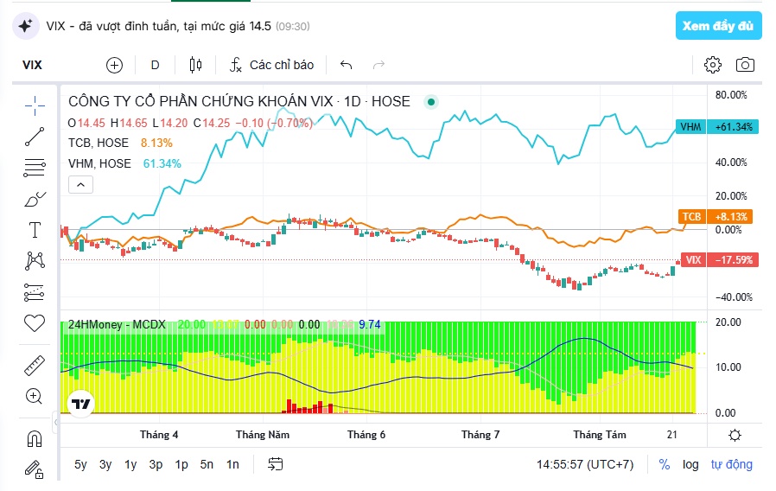Select the ruler measure tool
Viewport: 776px width, 491px height.
coord(35,366)
